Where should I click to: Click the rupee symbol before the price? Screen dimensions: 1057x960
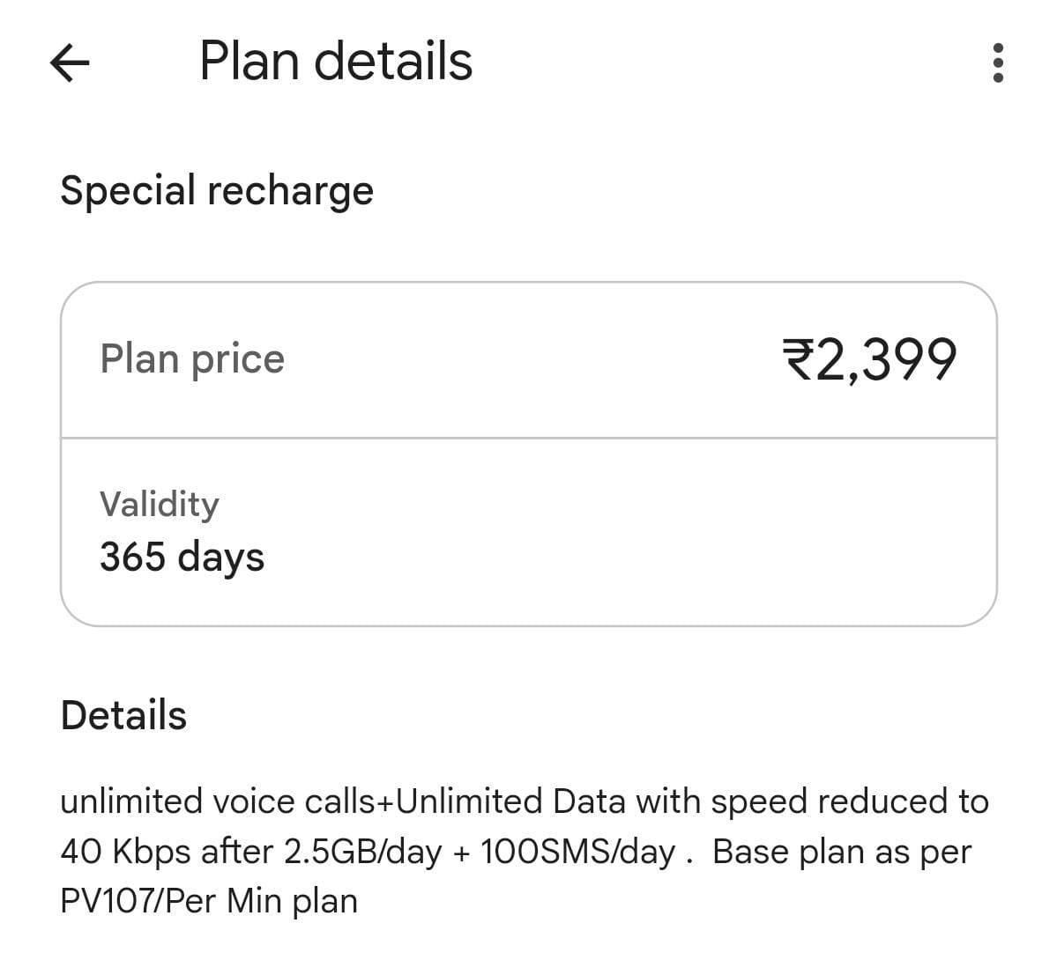pyautogui.click(x=799, y=360)
